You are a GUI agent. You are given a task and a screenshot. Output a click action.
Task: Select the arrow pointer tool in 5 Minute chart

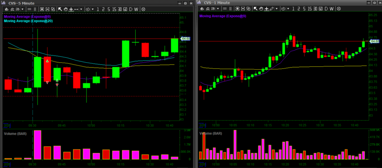[x=60, y=9]
